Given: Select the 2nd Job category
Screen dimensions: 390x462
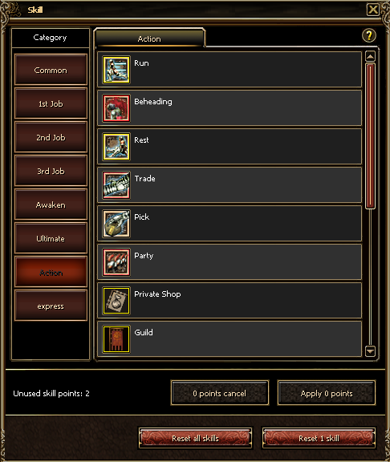Looking at the screenshot, I should tap(51, 137).
